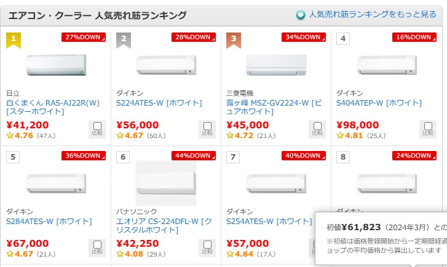This screenshot has height=267, width=447.
Task: Click the rank 2 silver ribbon badge
Action: click(x=124, y=40)
